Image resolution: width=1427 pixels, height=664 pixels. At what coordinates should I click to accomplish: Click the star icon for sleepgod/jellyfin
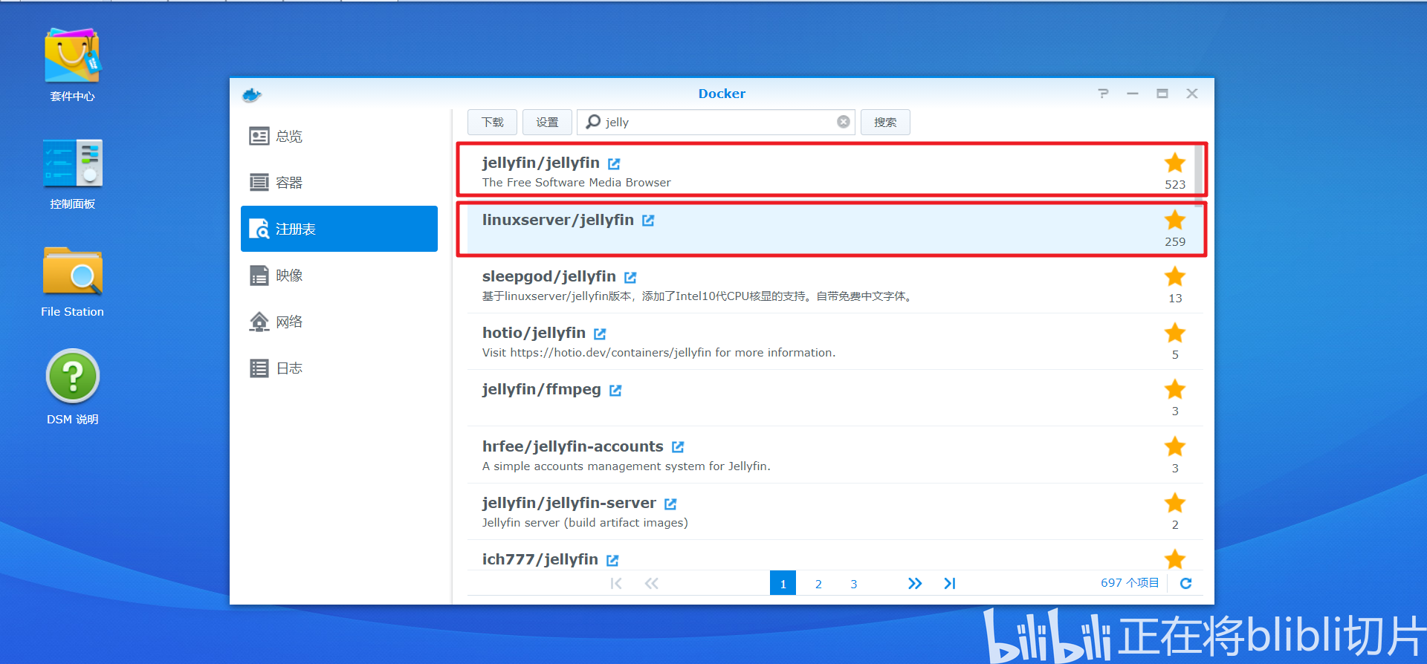(1175, 276)
